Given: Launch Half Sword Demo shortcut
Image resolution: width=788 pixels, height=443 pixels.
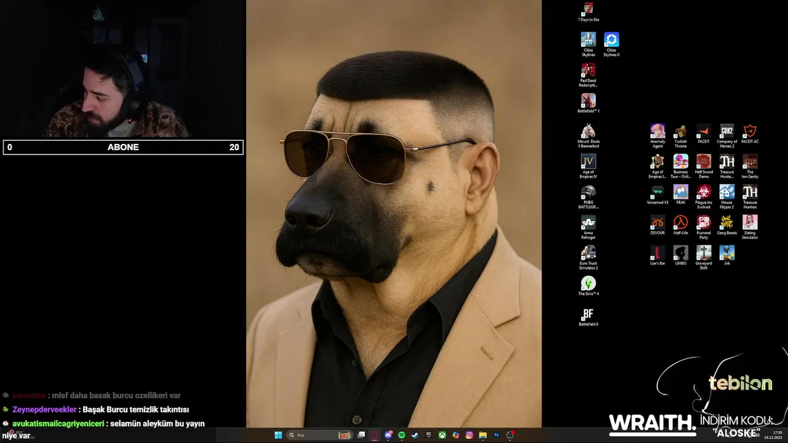Looking at the screenshot, I should [704, 166].
